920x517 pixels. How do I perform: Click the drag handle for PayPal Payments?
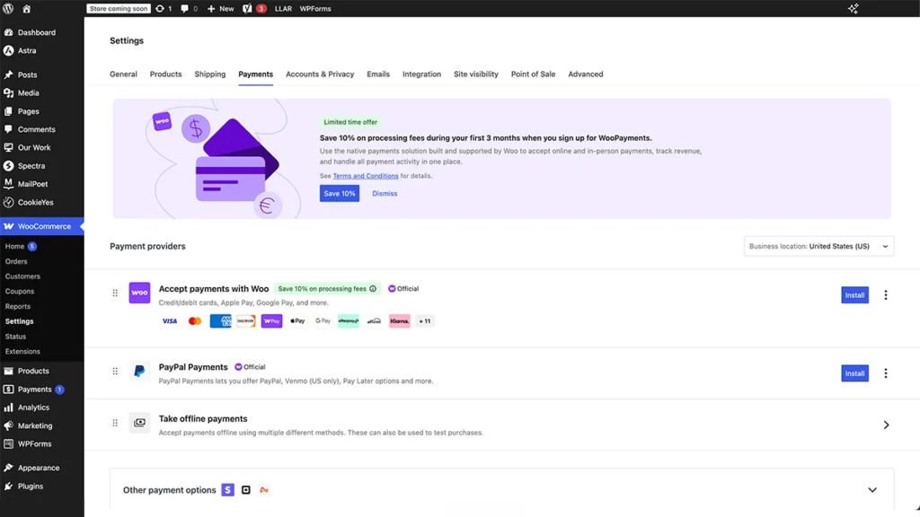115,371
